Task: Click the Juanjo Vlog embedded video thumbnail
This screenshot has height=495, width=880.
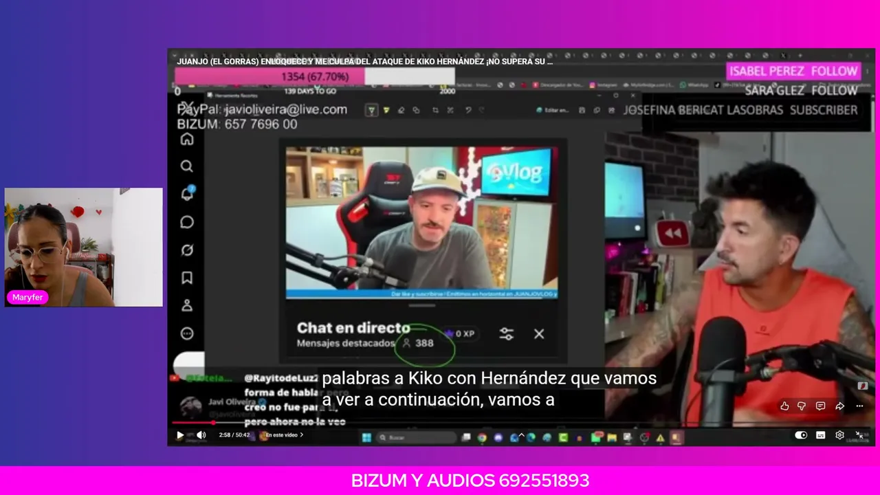Action: click(x=422, y=221)
